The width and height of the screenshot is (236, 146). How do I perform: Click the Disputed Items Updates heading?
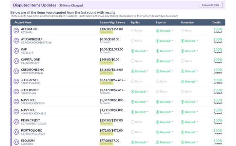click(x=35, y=5)
